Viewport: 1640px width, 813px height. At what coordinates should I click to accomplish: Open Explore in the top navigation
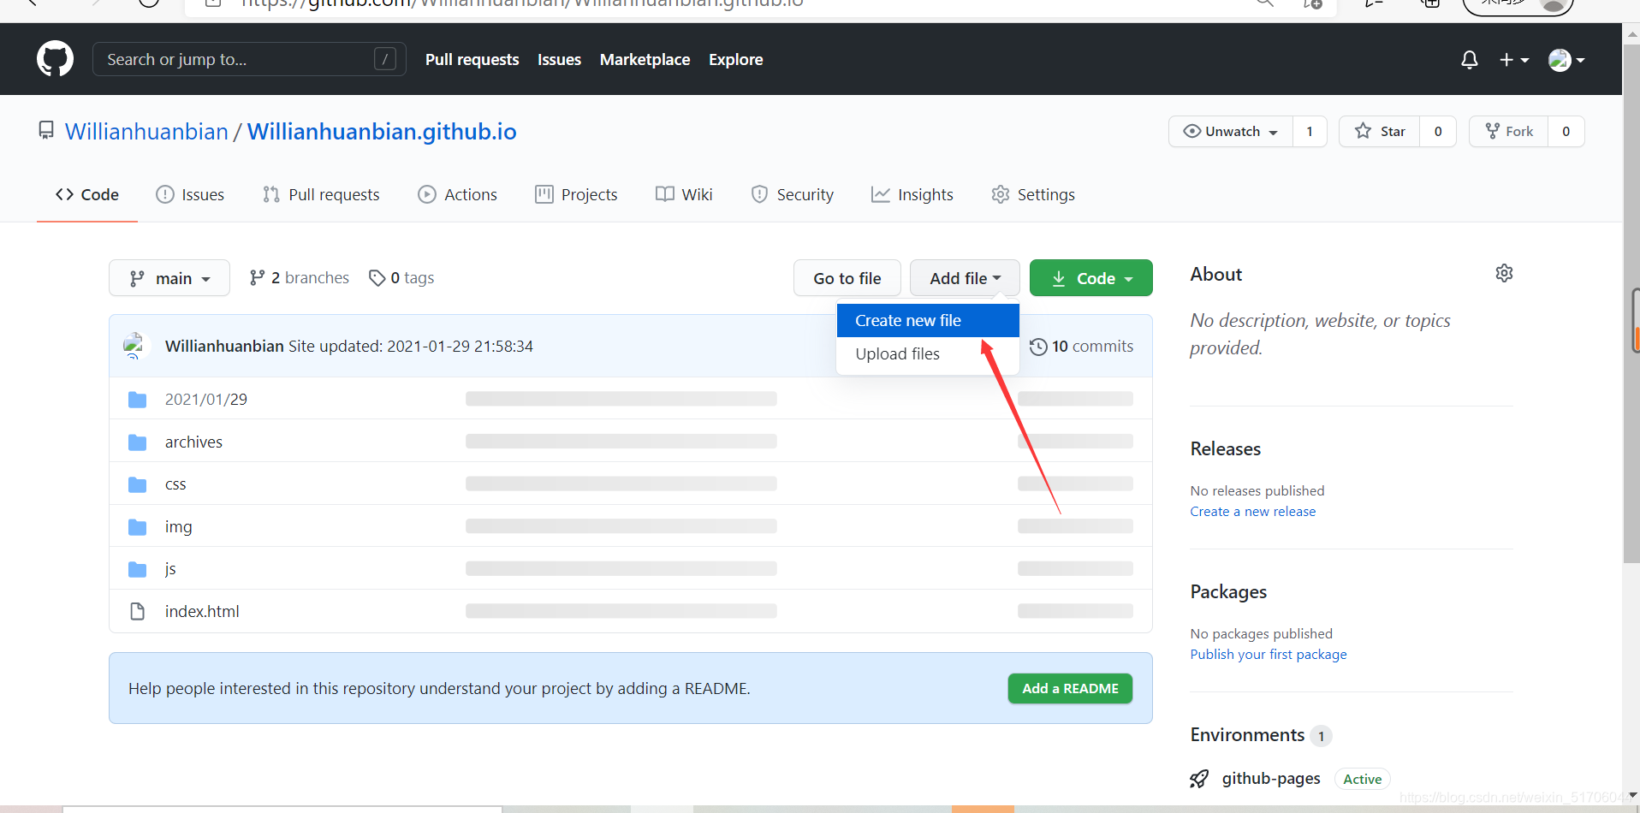[735, 60]
